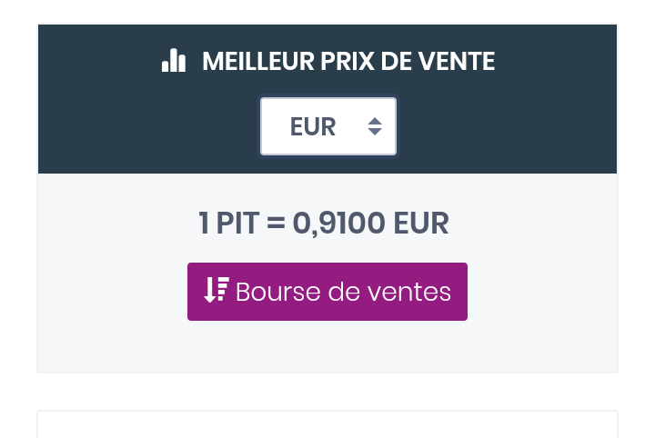The height and width of the screenshot is (438, 655).
Task: Open the Bourse de ventes page
Action: (327, 292)
